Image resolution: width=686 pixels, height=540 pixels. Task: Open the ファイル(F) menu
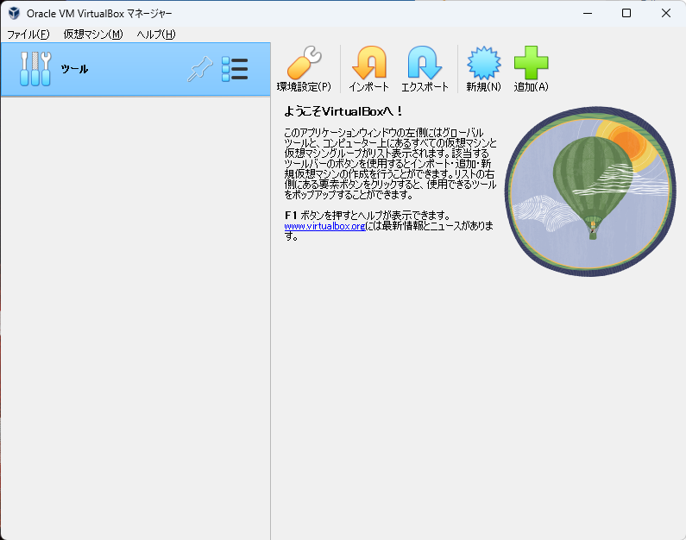pos(28,35)
